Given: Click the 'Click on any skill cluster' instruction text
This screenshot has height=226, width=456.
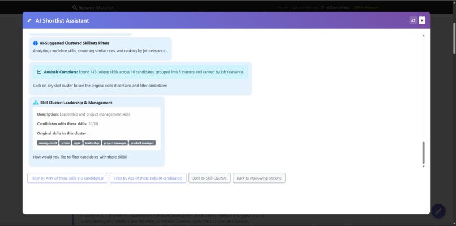Looking at the screenshot, I should [x=100, y=86].
